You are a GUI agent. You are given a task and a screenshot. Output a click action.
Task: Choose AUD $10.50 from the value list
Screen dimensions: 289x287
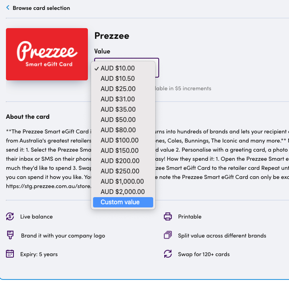click(123, 78)
